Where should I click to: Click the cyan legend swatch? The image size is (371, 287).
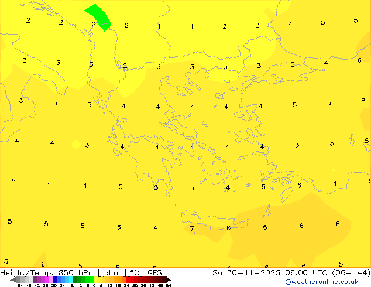click(x=71, y=279)
